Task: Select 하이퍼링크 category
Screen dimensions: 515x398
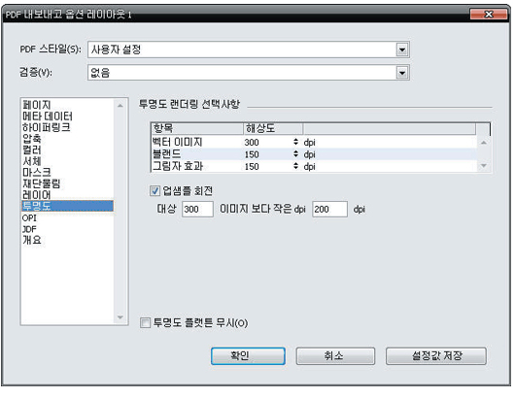Action: pos(67,127)
